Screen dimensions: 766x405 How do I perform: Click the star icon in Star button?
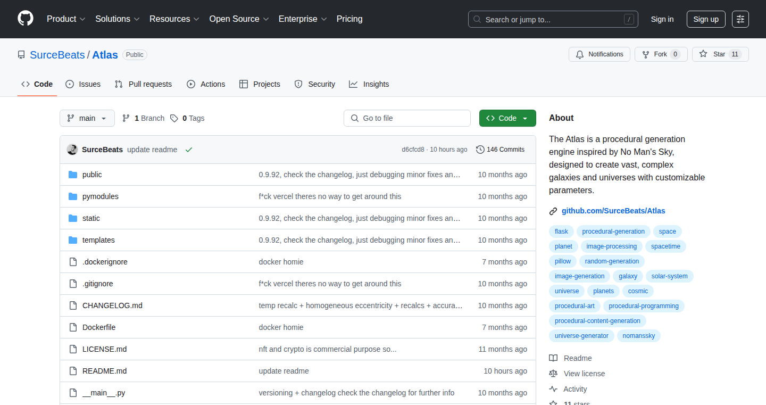coord(703,54)
